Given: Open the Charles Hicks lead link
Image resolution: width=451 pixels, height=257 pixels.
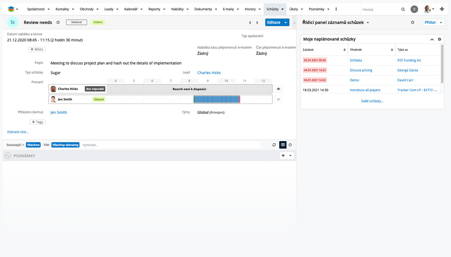Looking at the screenshot, I should coord(209,73).
